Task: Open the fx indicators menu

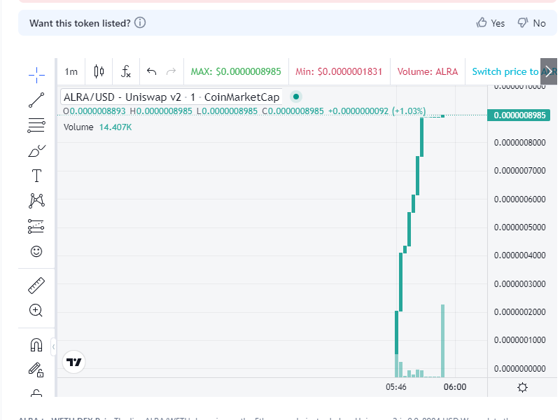Action: click(126, 72)
